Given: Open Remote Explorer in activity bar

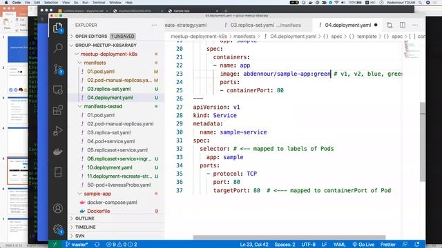Looking at the screenshot, I should [58, 90].
